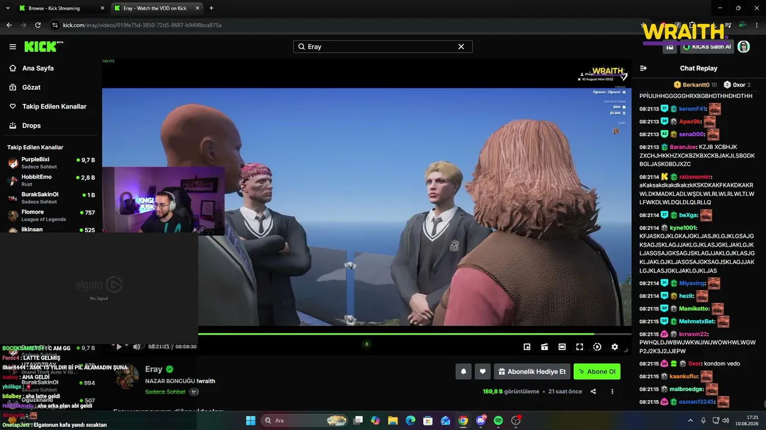
Task: Open the Flomore followed channel
Action: (51, 215)
